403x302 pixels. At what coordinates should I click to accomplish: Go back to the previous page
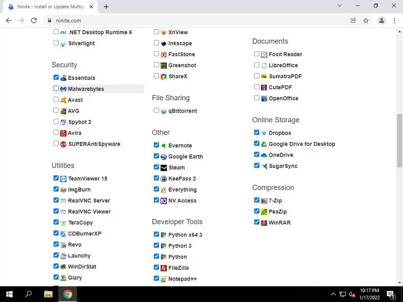9,20
